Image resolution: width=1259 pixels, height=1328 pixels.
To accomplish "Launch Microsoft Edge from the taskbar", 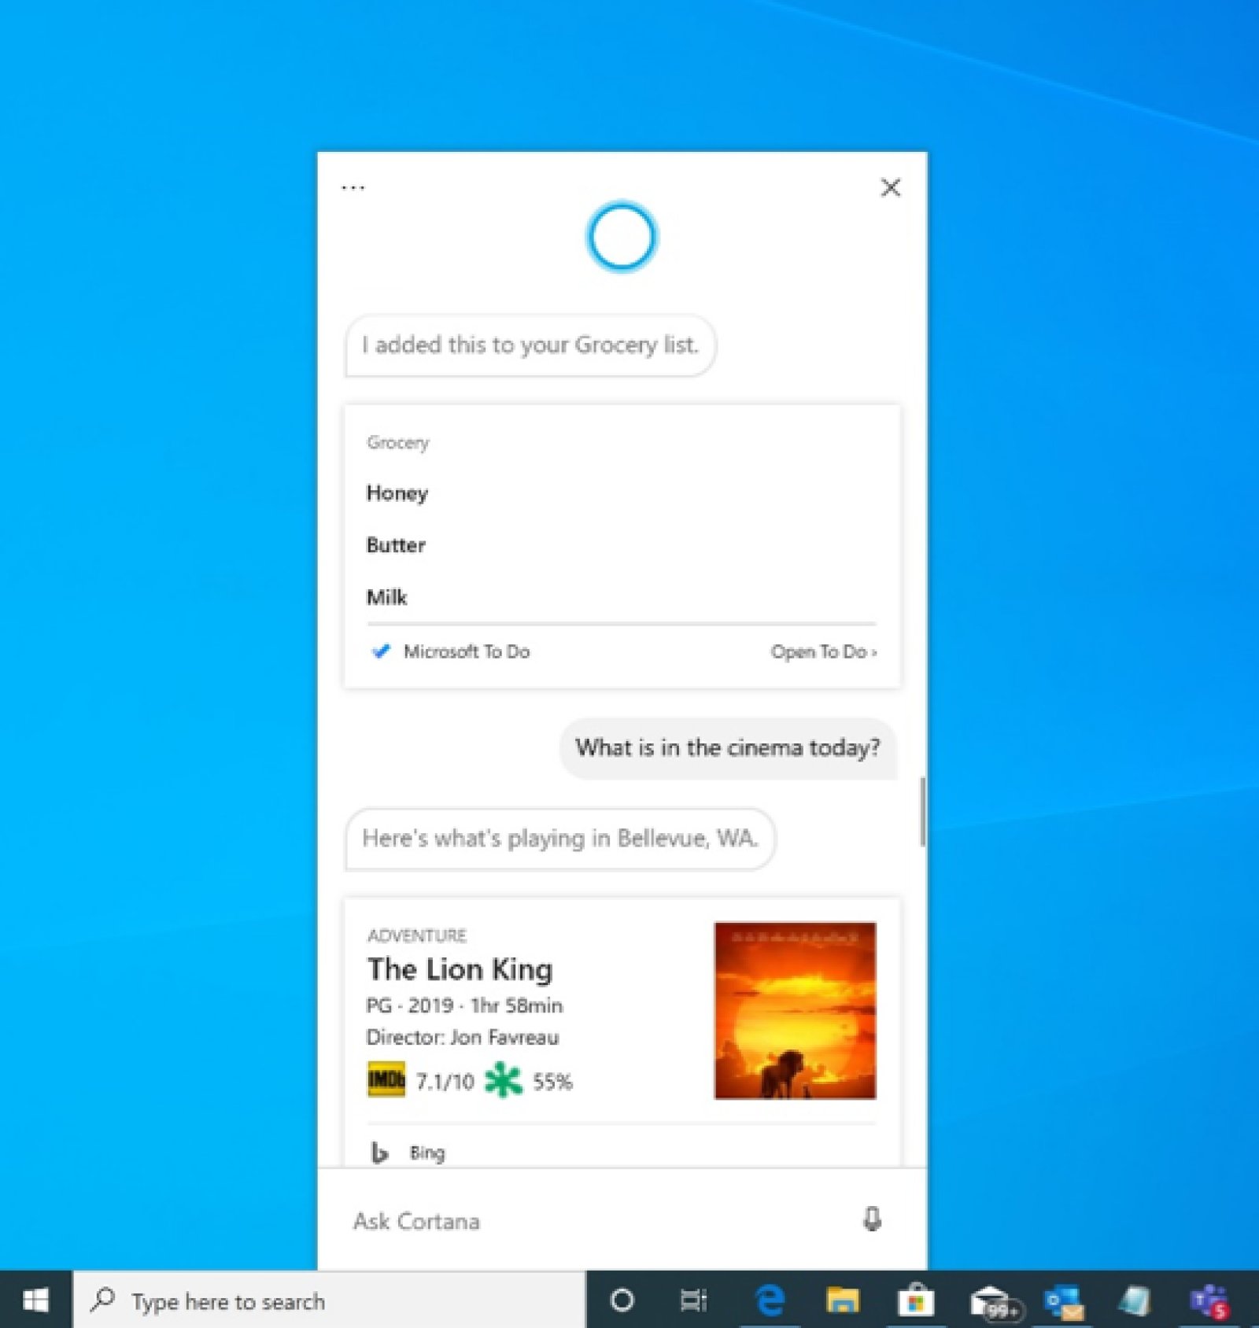I will tap(771, 1301).
